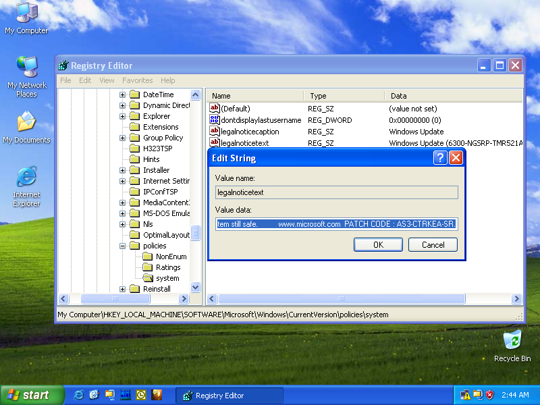Open the Start menu
The width and height of the screenshot is (540, 405).
point(32,395)
